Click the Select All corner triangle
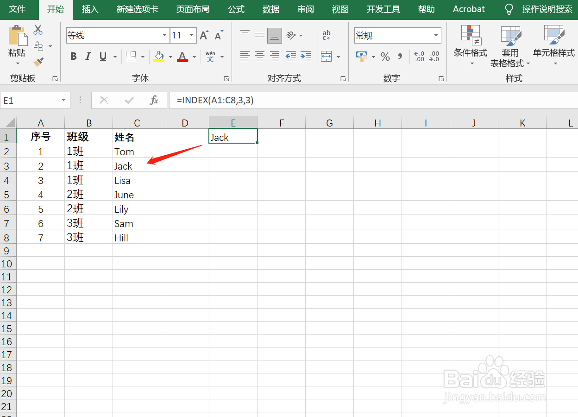578x417 pixels. click(9, 123)
